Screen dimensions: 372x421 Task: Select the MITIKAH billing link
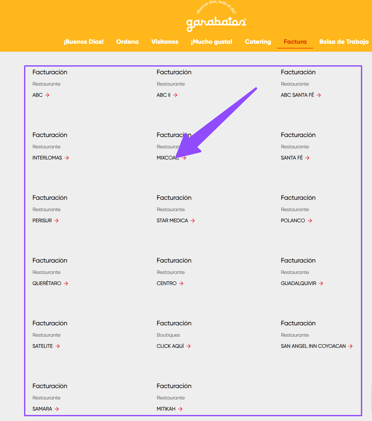click(x=166, y=409)
